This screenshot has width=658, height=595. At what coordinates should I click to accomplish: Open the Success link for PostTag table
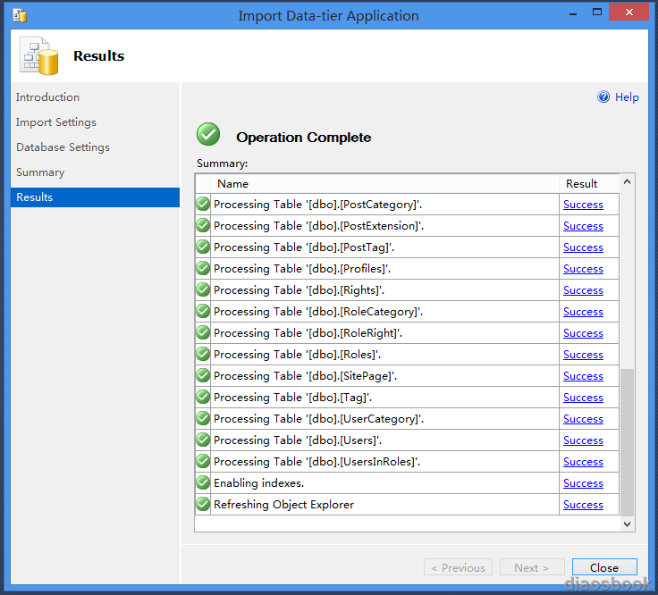[x=583, y=247]
